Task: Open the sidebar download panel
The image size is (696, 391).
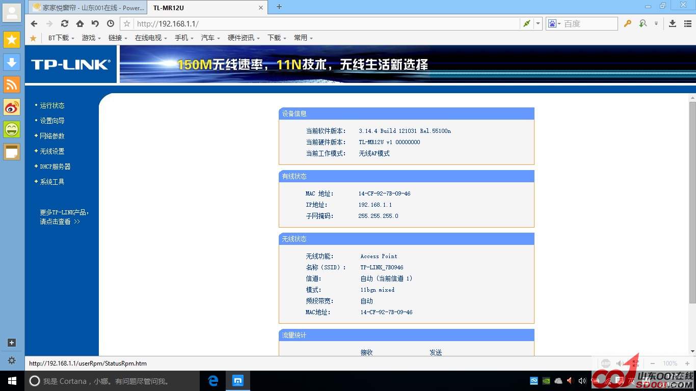Action: (x=12, y=62)
